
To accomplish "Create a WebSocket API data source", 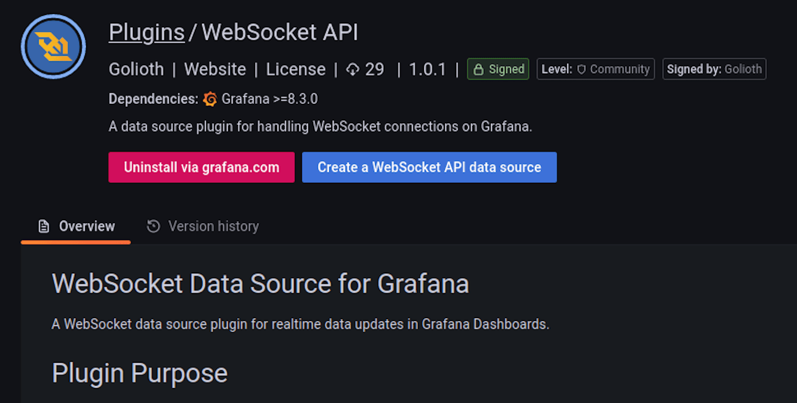I will point(429,167).
